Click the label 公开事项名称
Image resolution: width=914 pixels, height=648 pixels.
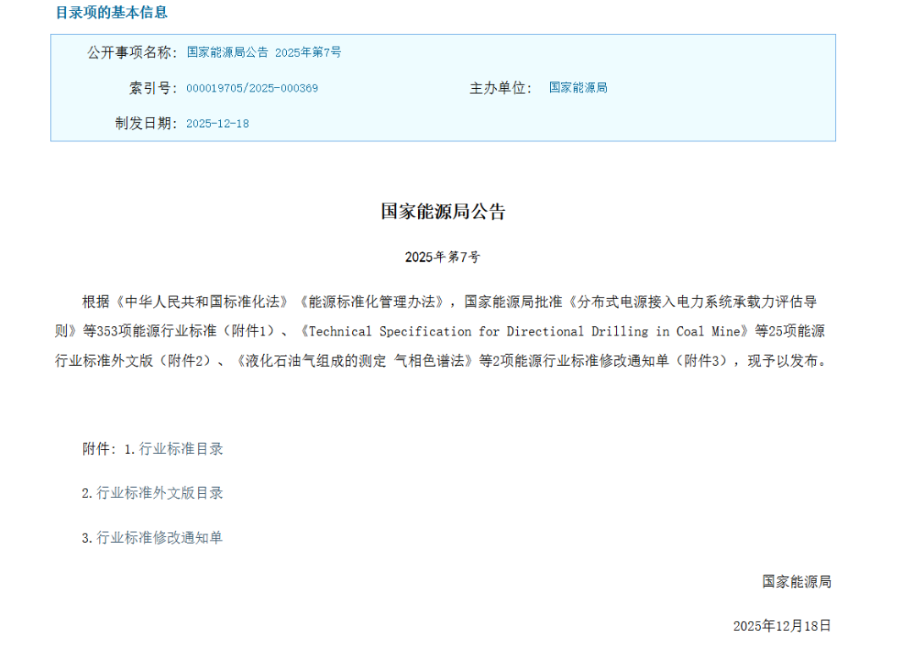132,53
